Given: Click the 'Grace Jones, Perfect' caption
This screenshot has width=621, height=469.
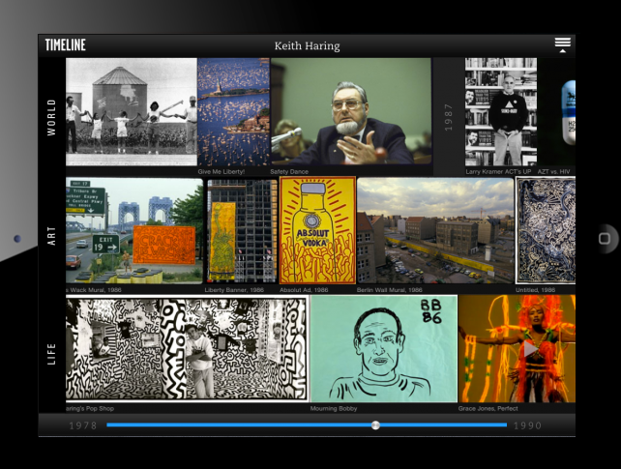Looking at the screenshot, I should pyautogui.click(x=488, y=408).
